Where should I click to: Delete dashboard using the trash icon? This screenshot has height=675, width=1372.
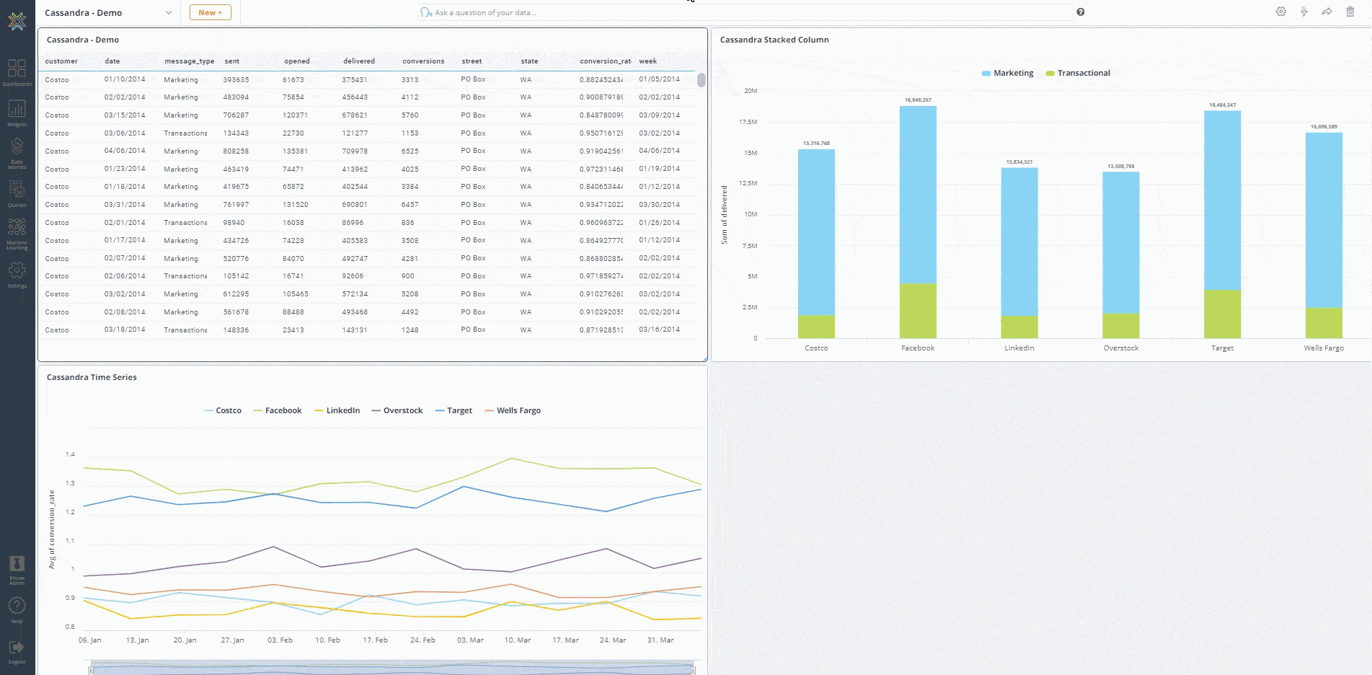coord(1350,12)
